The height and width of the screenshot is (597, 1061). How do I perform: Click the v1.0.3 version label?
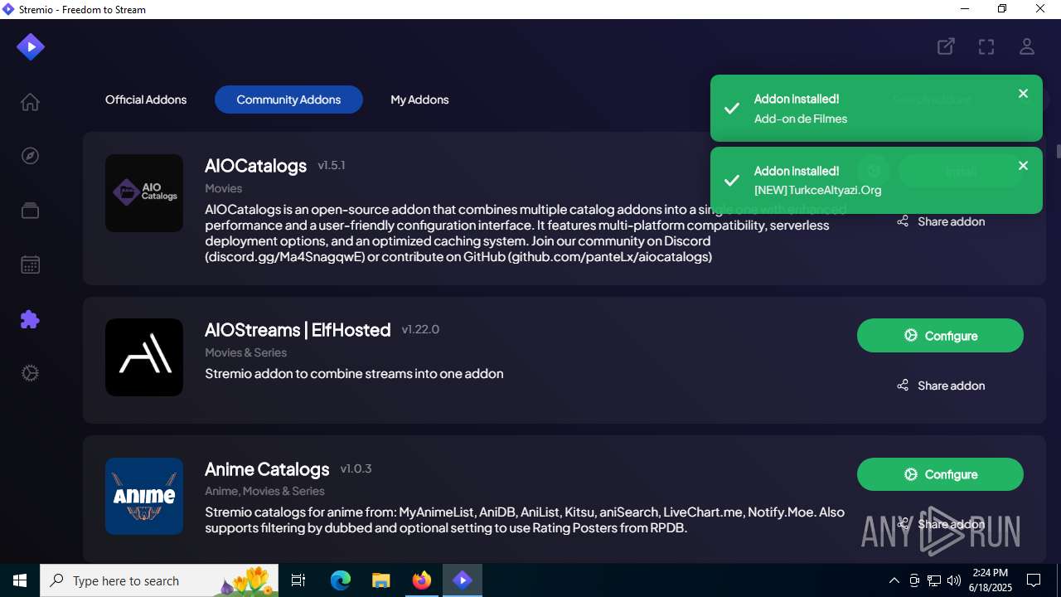pyautogui.click(x=356, y=469)
